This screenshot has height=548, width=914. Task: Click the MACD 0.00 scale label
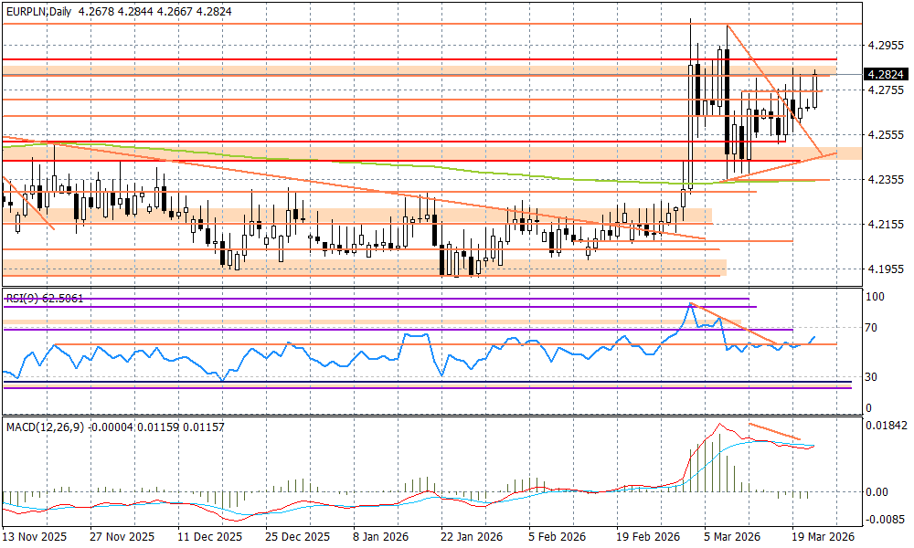tap(877, 492)
